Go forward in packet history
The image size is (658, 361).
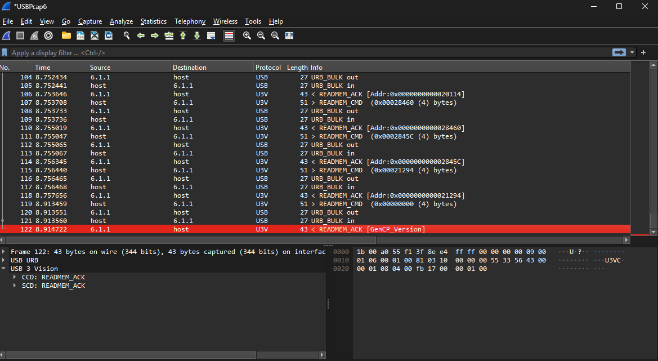coord(155,35)
